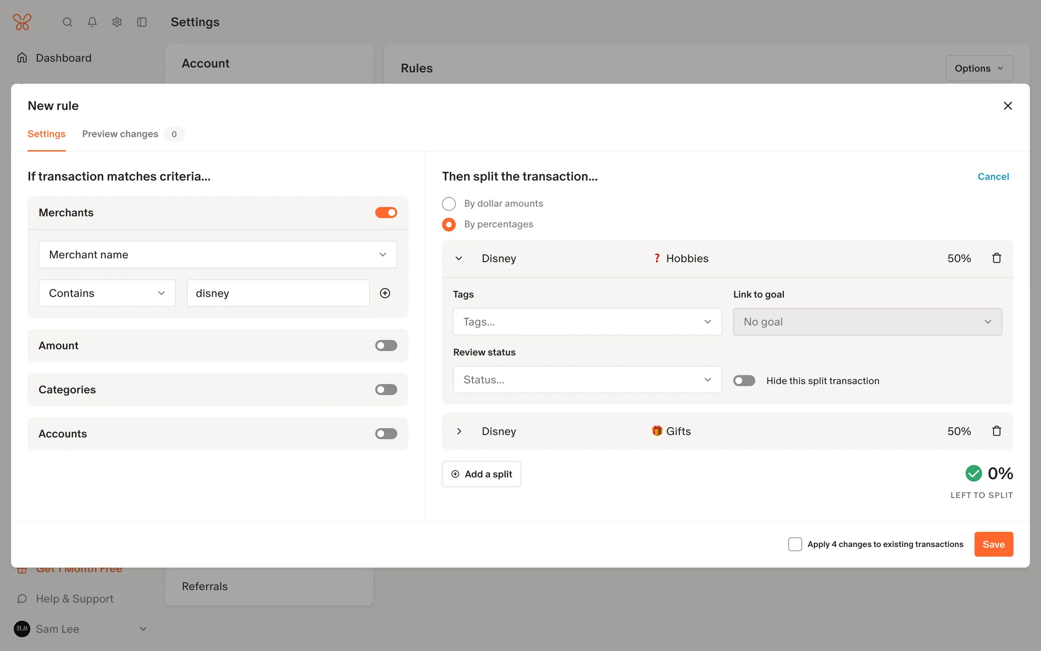Open the Merchant name dropdown
This screenshot has width=1041, height=651.
pos(217,255)
